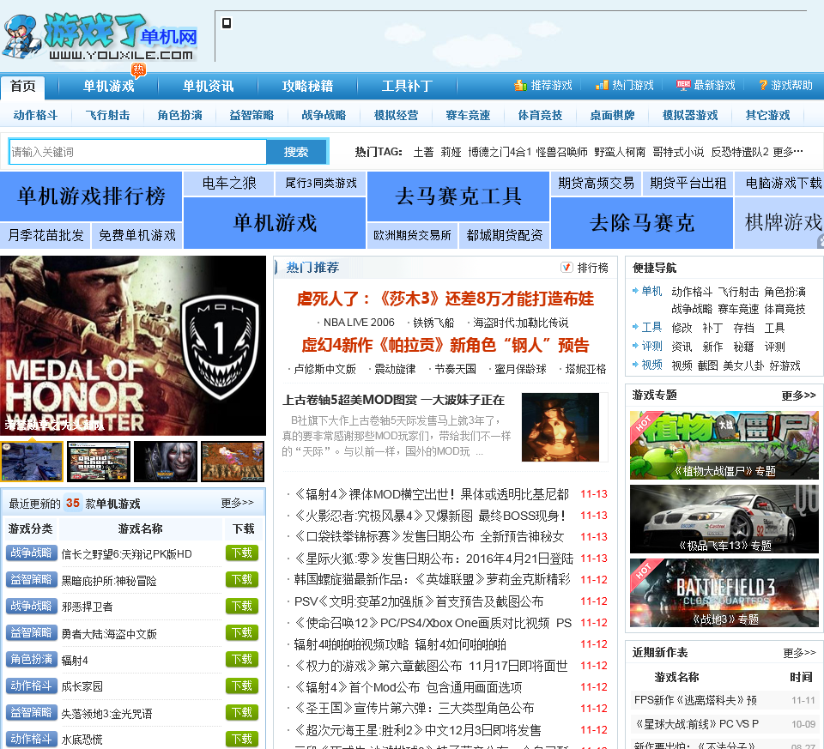Open the 首页 tab
The width and height of the screenshot is (824, 749).
(22, 86)
